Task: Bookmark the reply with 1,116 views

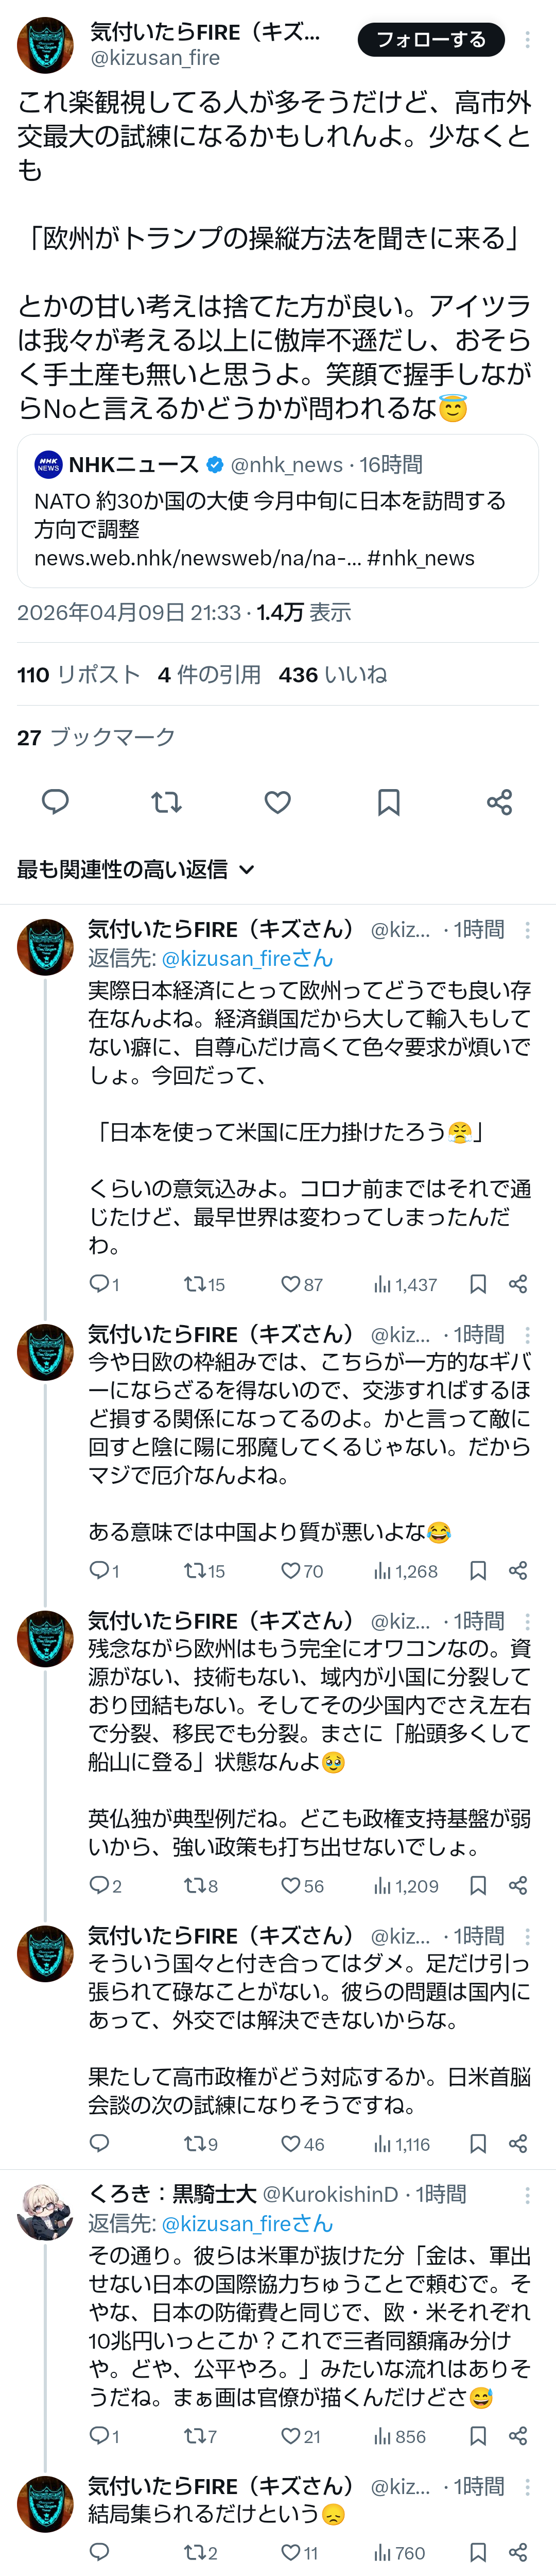Action: [478, 2144]
